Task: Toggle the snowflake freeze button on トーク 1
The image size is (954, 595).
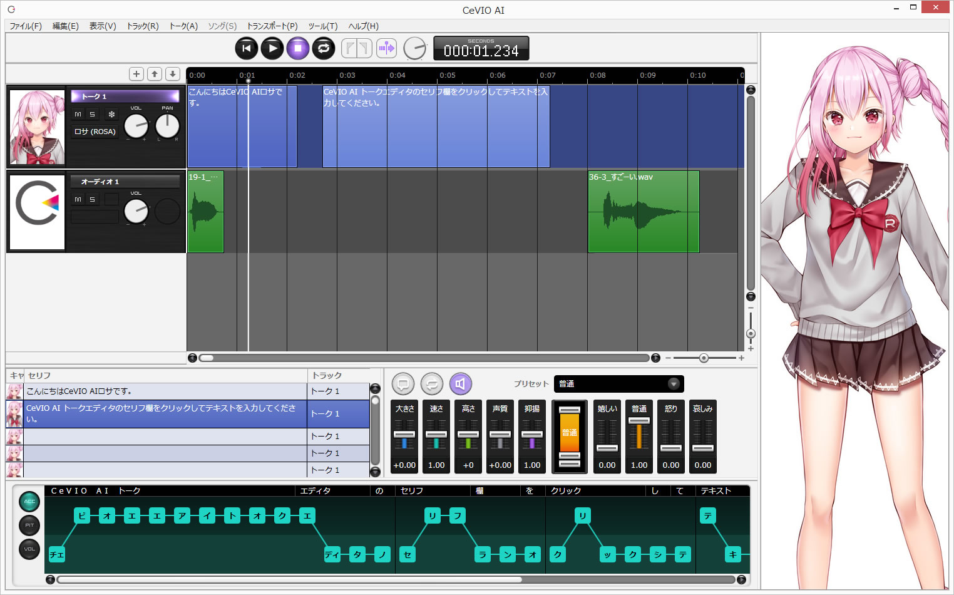Action: point(111,114)
